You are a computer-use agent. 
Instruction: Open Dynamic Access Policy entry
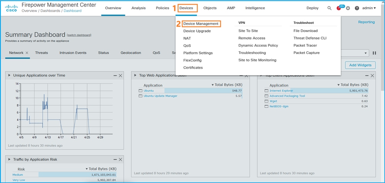tap(258, 45)
